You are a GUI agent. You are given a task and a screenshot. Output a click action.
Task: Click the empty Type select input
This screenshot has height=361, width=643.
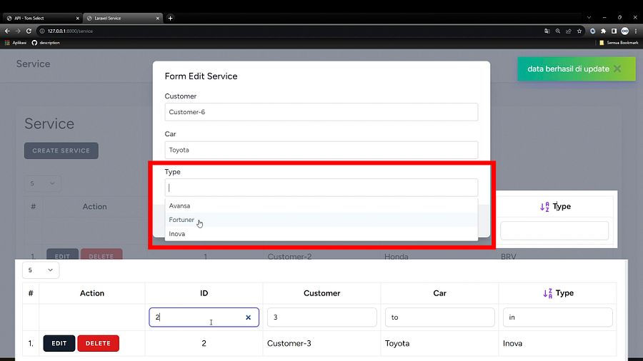[321, 188]
